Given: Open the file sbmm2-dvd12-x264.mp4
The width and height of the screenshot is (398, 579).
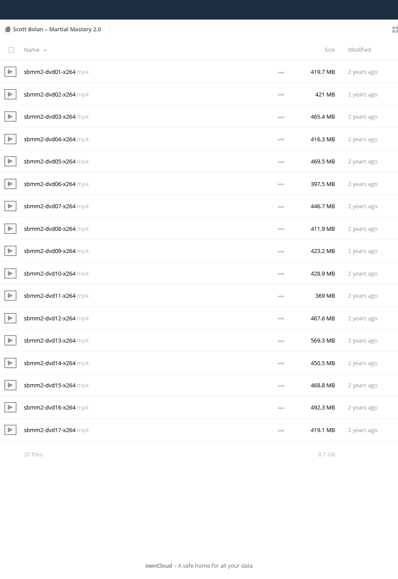Looking at the screenshot, I should [56, 318].
